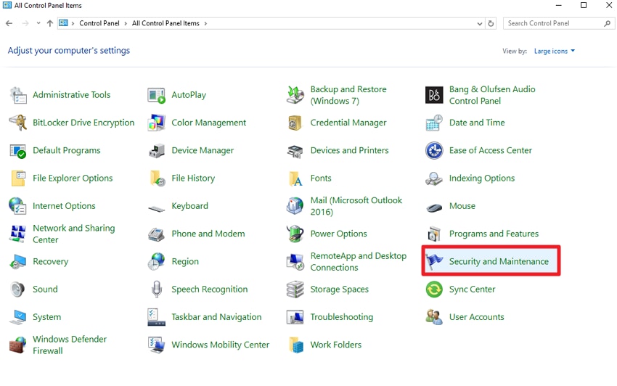Open the Credential Manager safe icon

coord(295,123)
